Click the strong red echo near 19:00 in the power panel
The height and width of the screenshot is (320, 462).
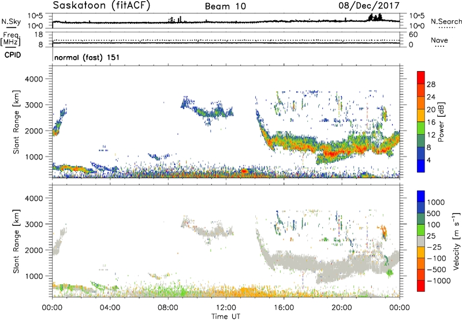tap(331, 153)
